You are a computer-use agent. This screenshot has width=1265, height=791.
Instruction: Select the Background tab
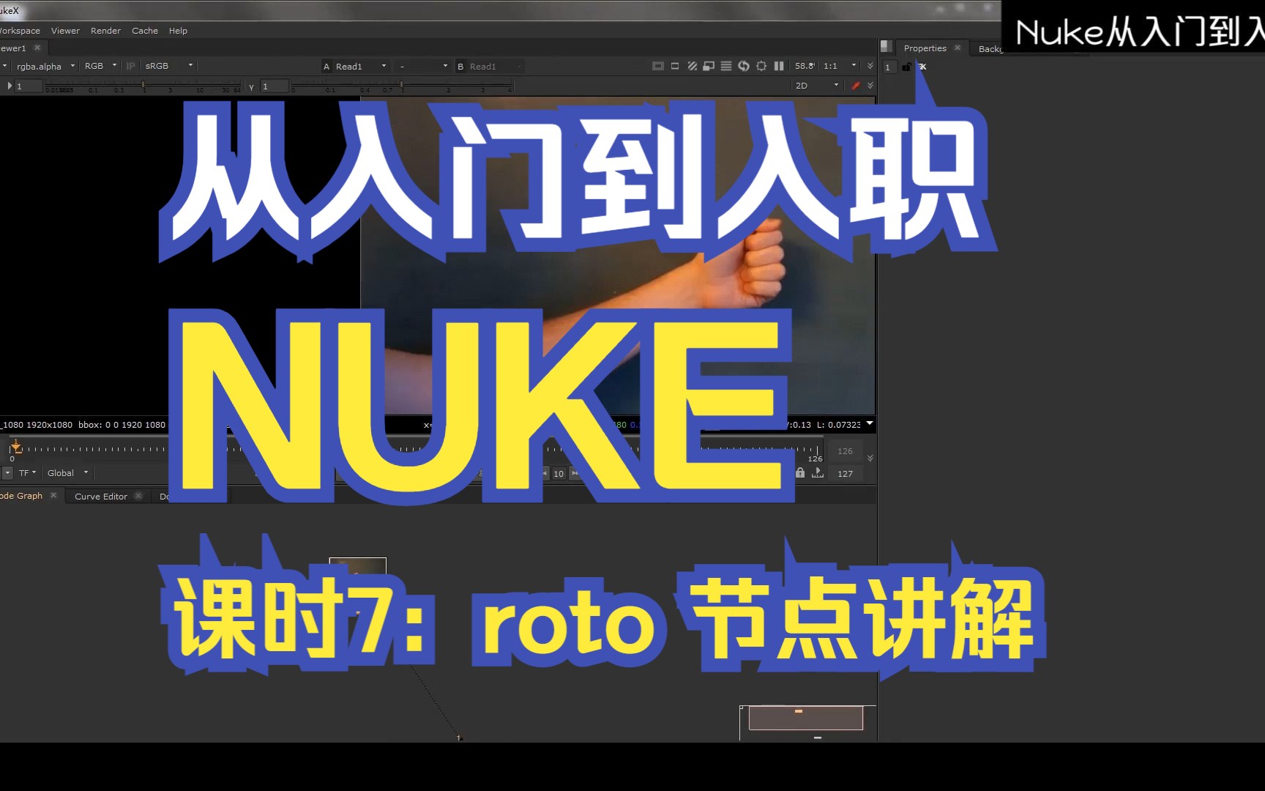point(990,49)
